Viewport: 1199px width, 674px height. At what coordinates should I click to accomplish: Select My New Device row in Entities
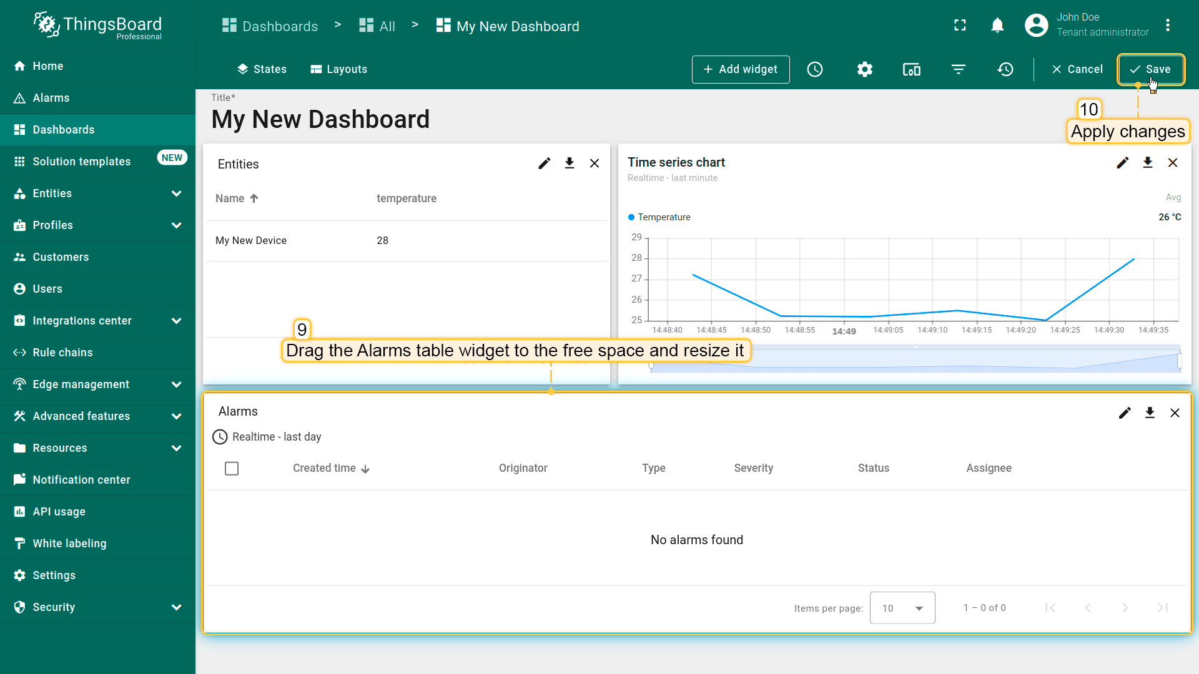point(407,241)
